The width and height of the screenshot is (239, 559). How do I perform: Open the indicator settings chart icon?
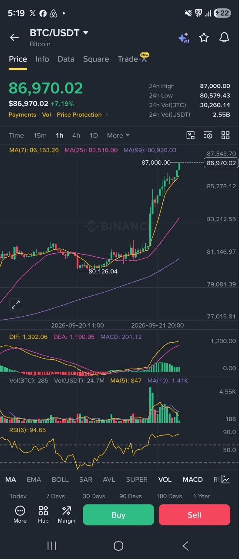point(226,480)
